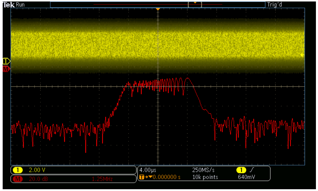Click the bracketed window in record overview bar
The height and width of the screenshot is (191, 318).
[195, 4]
